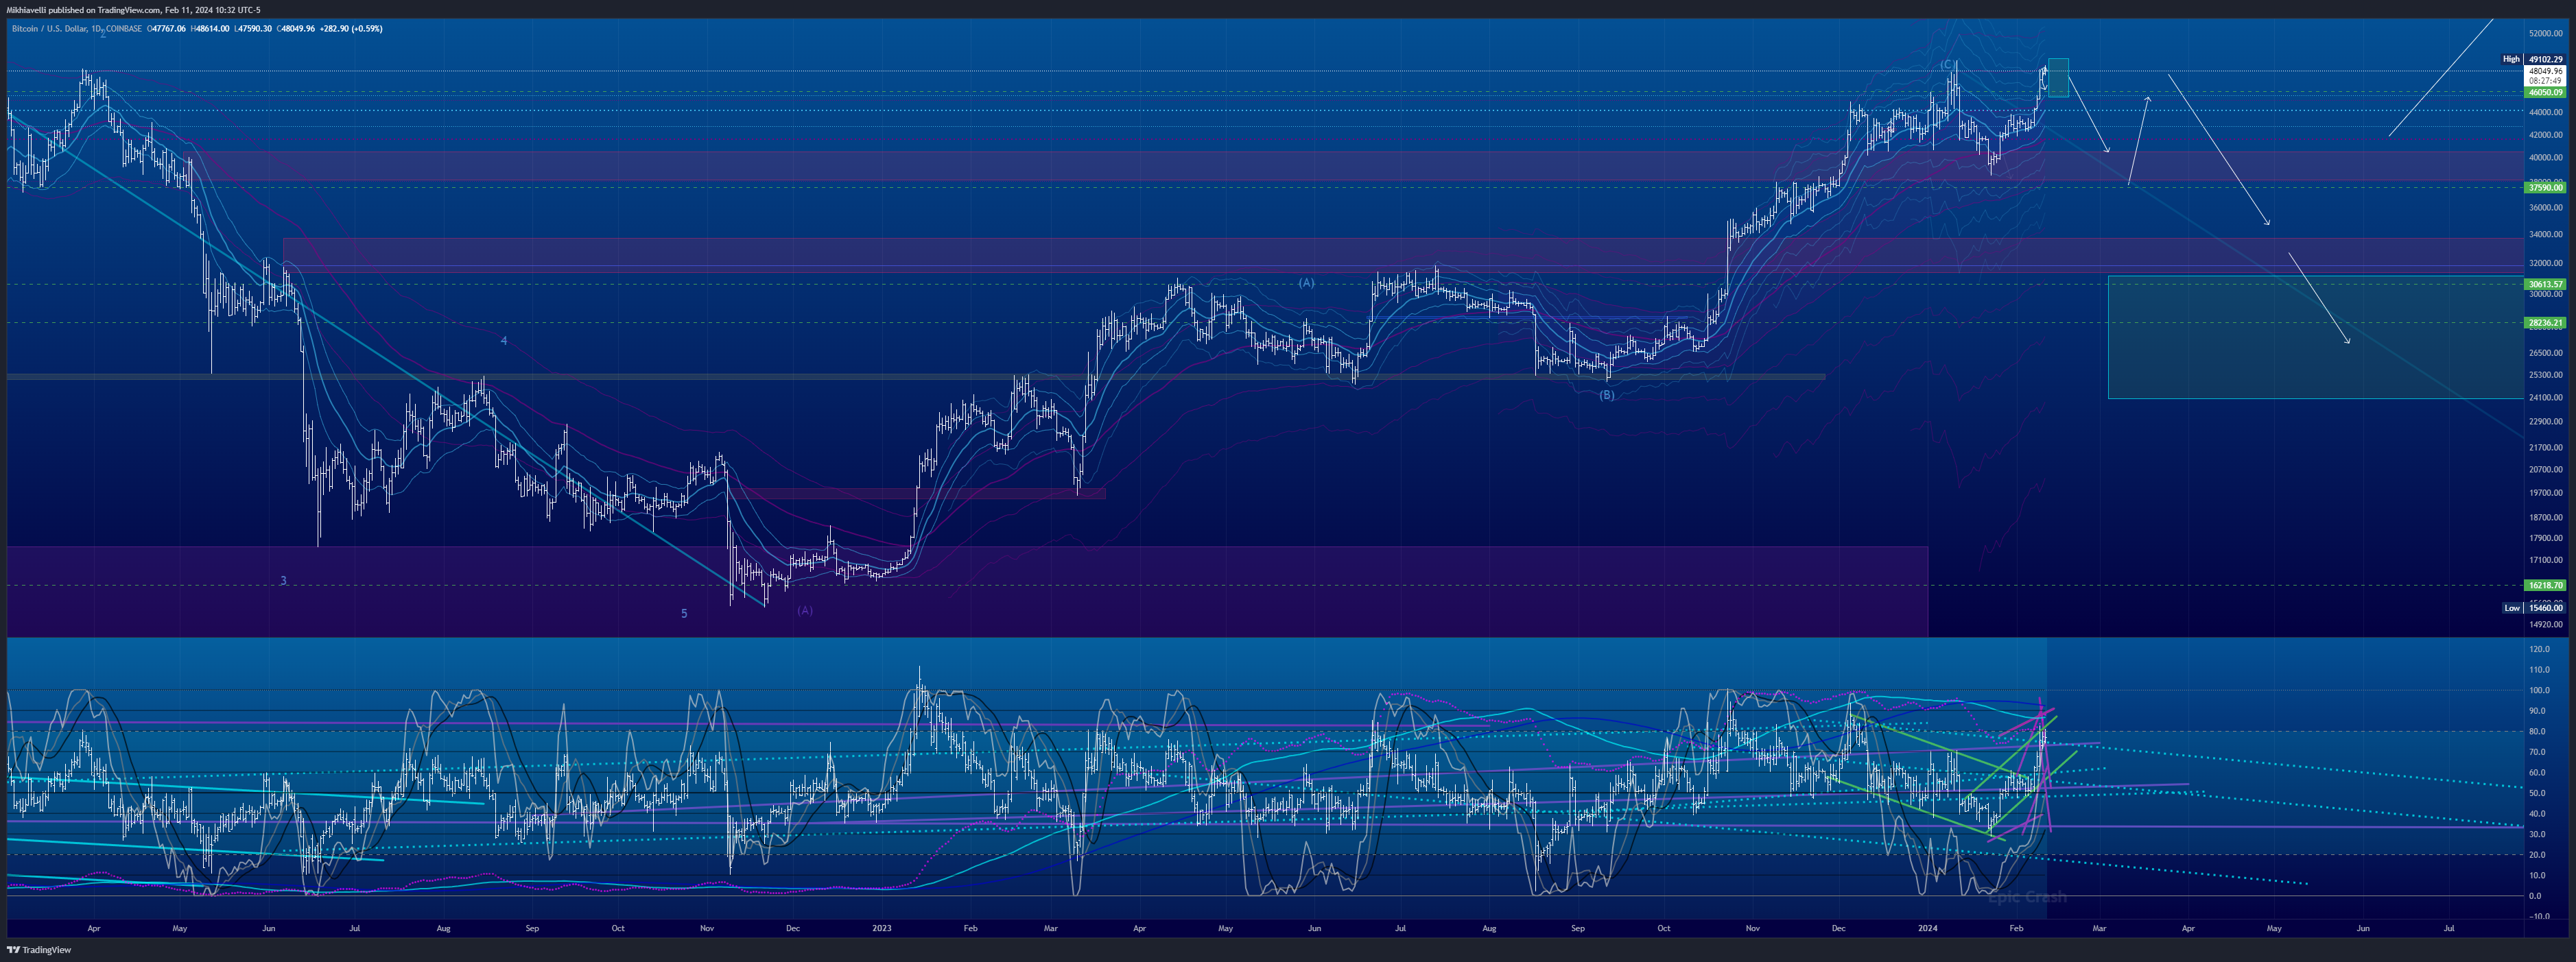This screenshot has width=2576, height=962.
Task: Click the green 46050.09 price level label
Action: 2545,92
